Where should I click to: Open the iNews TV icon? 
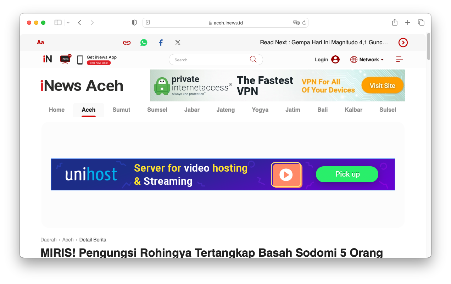coord(66,59)
